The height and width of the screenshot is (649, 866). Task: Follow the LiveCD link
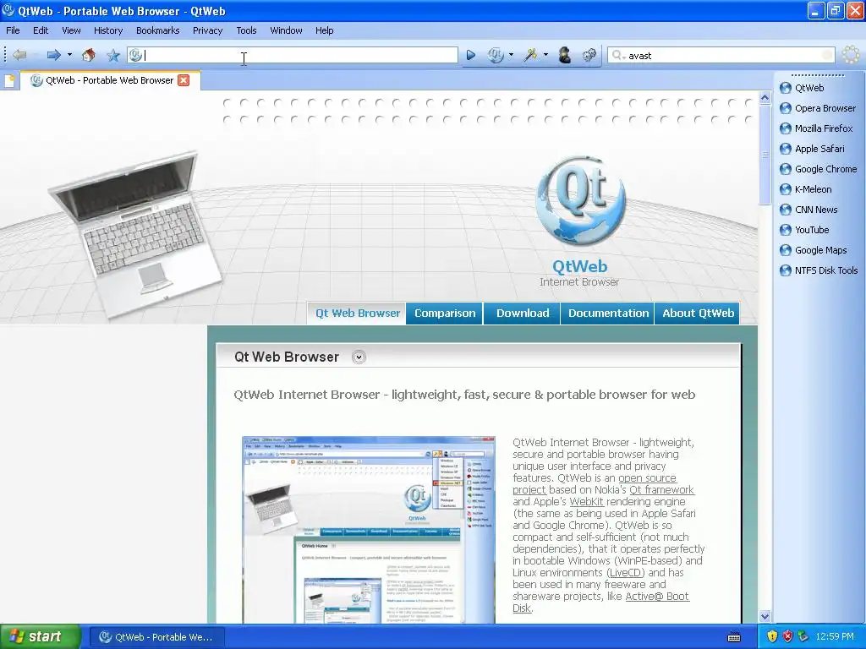coord(626,573)
